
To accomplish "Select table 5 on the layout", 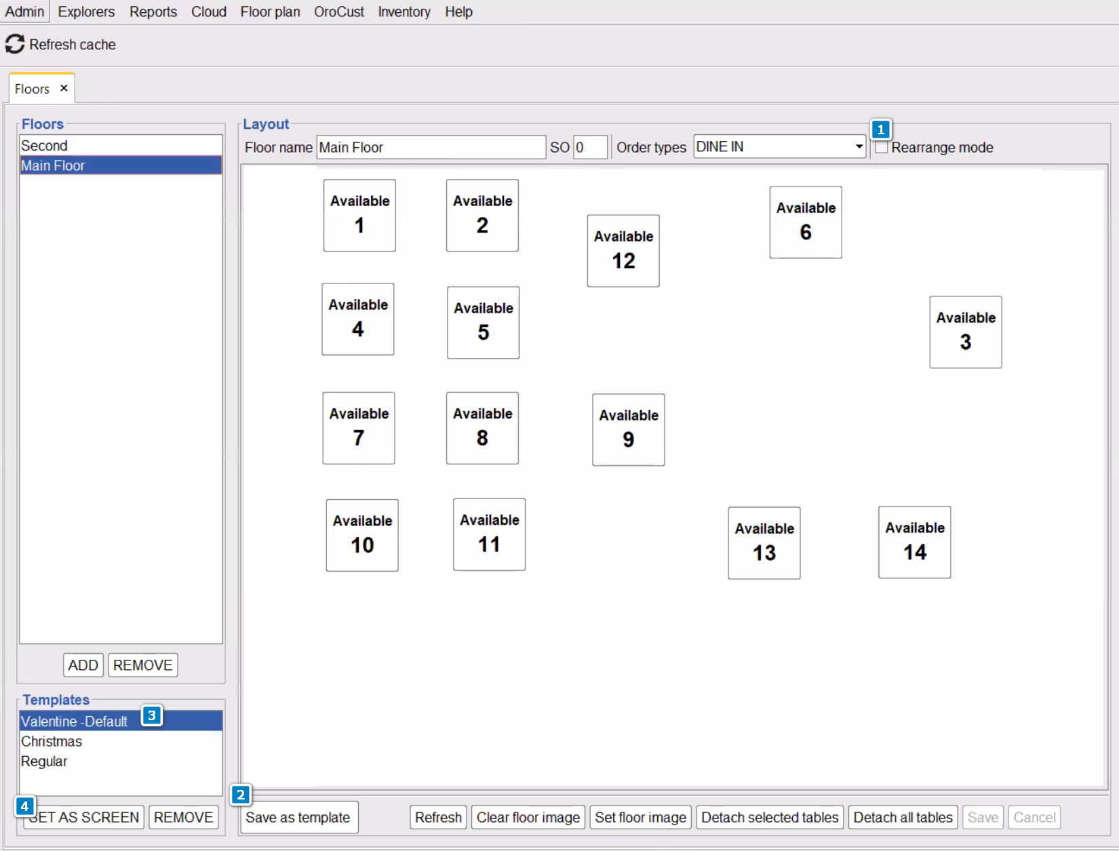I will tap(484, 323).
